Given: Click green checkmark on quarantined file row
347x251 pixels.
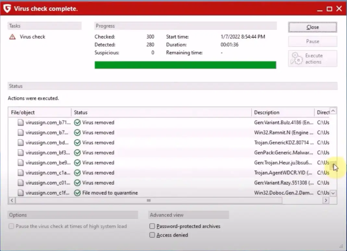Looking at the screenshot, I should tap(77, 193).
